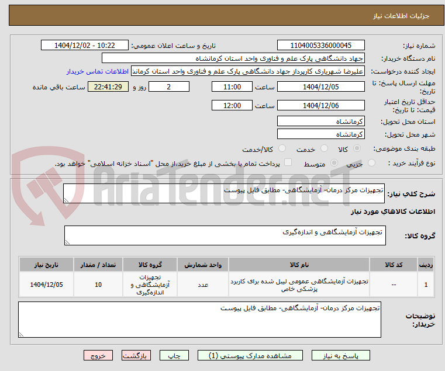Click the 'نام کالا' column header

click(x=299, y=265)
